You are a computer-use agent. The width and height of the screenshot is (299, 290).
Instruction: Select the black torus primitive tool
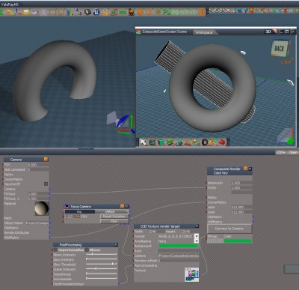pyautogui.click(x=205, y=142)
